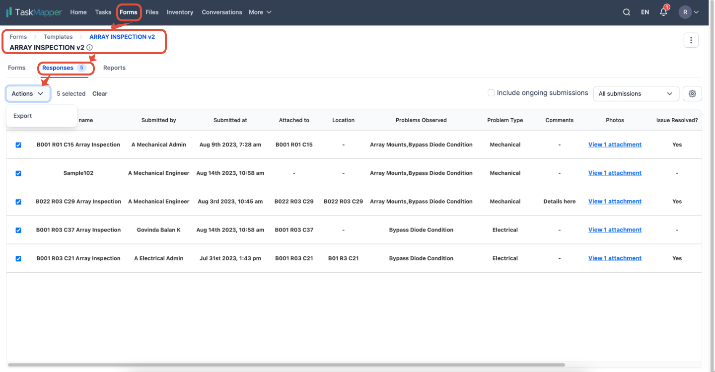Click the Problem Type column header
This screenshot has height=372, width=715.
(x=505, y=120)
